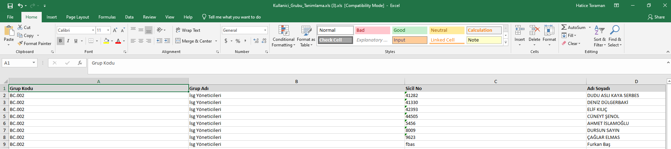Click the Insert Function fx icon

point(80,63)
